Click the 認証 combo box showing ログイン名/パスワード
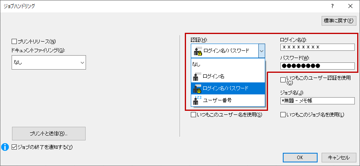Image resolution: width=360 pixels, height=166 pixels. click(x=228, y=51)
